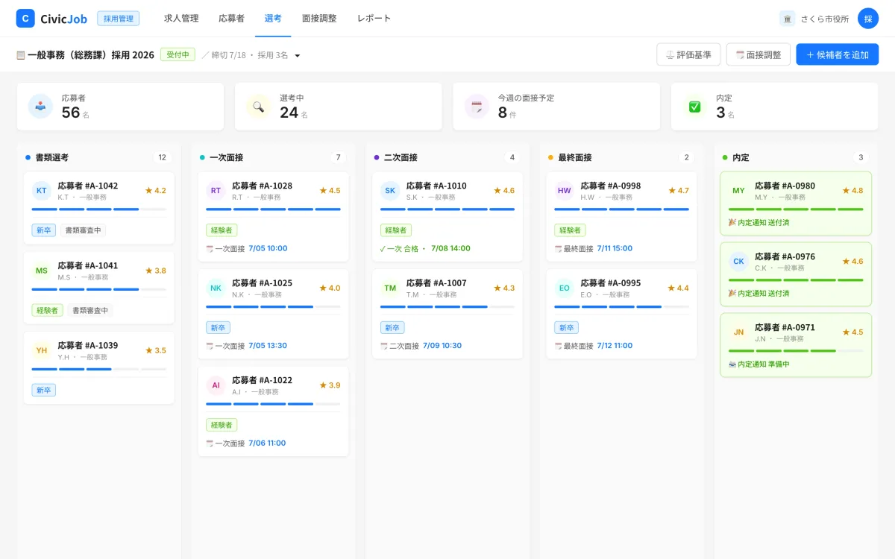
Task: Click the evaluation progress bar on #A-0971
Action: [x=796, y=351]
